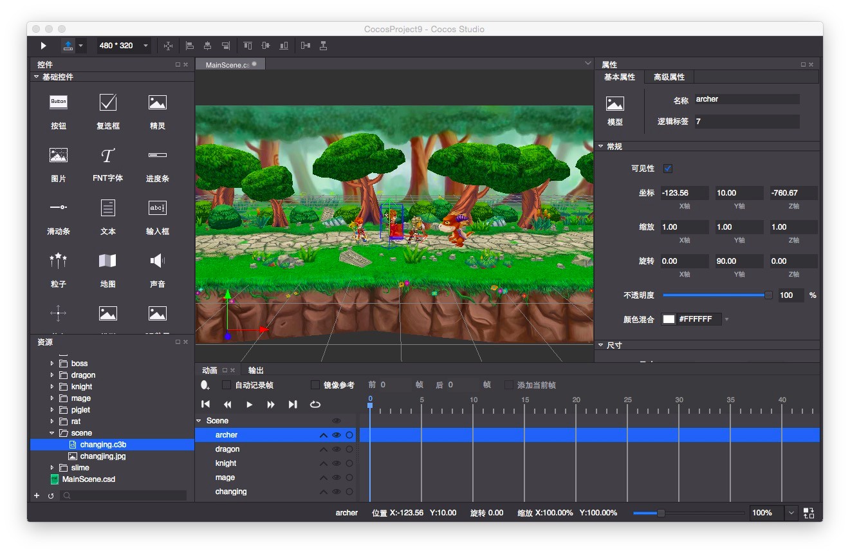Click the align bottom edges icon
This screenshot has width=850, height=554.
pos(284,46)
